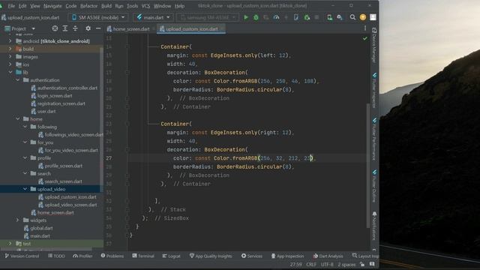Start debugging with the green bug icon
This screenshot has height=270, width=480.
pos(256,17)
